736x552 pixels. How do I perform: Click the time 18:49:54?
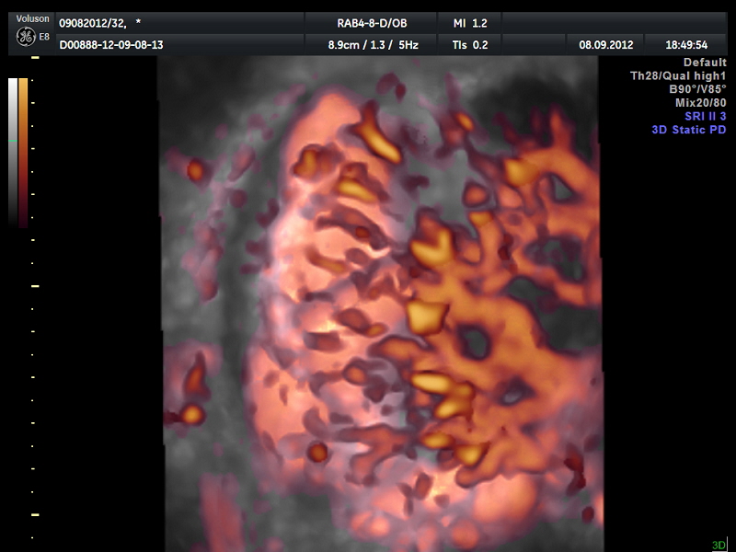686,45
